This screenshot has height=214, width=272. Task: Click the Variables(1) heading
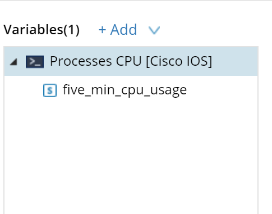[x=42, y=30]
